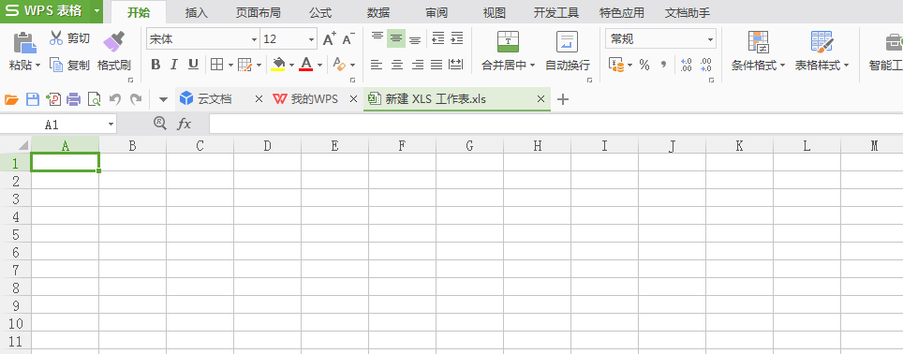Click the Save disk icon
Image resolution: width=903 pixels, height=354 pixels.
pos(33,99)
